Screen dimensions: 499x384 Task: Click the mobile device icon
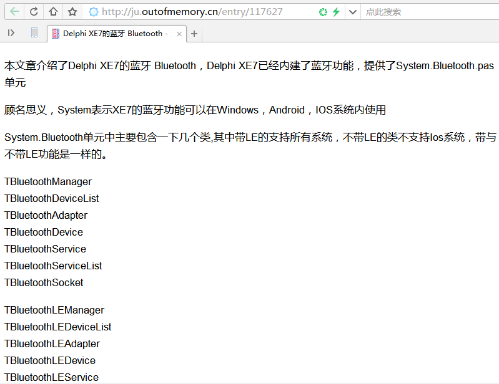coord(34,32)
